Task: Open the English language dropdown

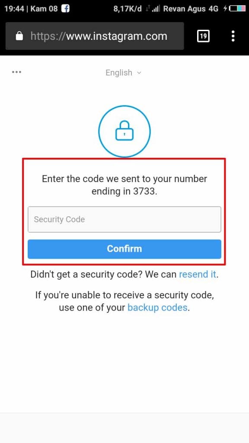Action: pyautogui.click(x=123, y=73)
